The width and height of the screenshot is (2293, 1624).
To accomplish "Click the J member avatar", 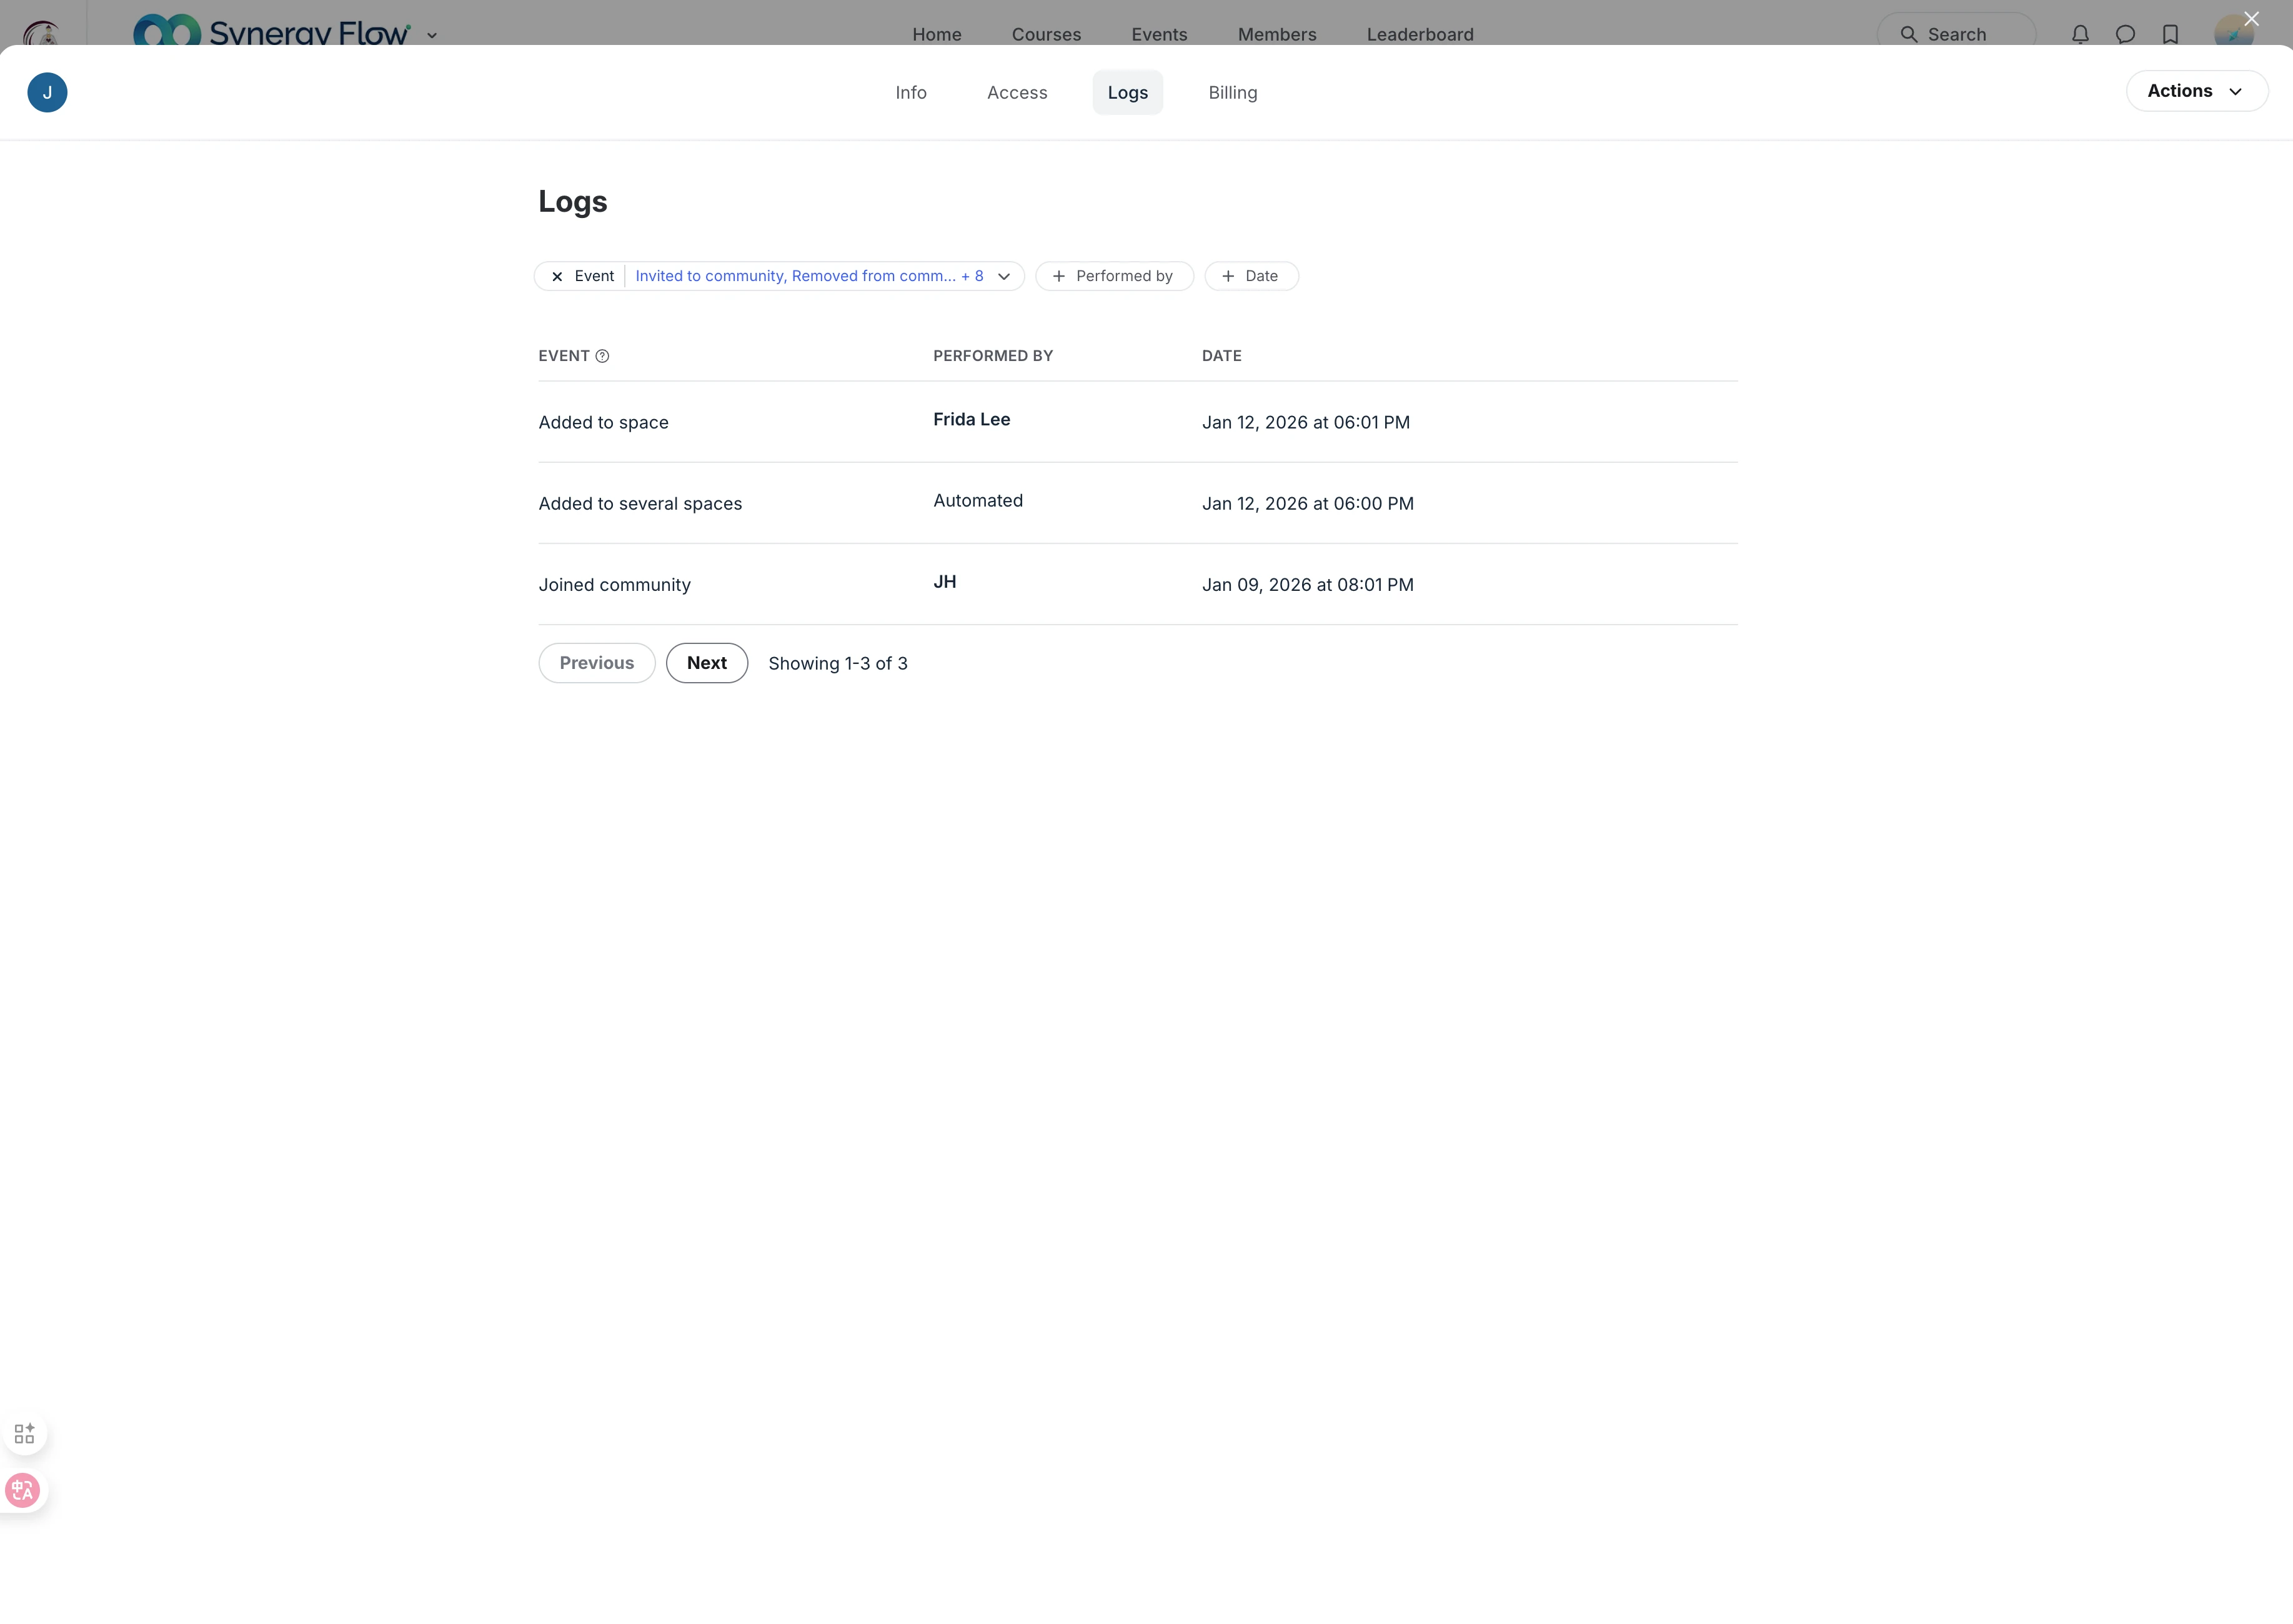I will pyautogui.click(x=47, y=92).
